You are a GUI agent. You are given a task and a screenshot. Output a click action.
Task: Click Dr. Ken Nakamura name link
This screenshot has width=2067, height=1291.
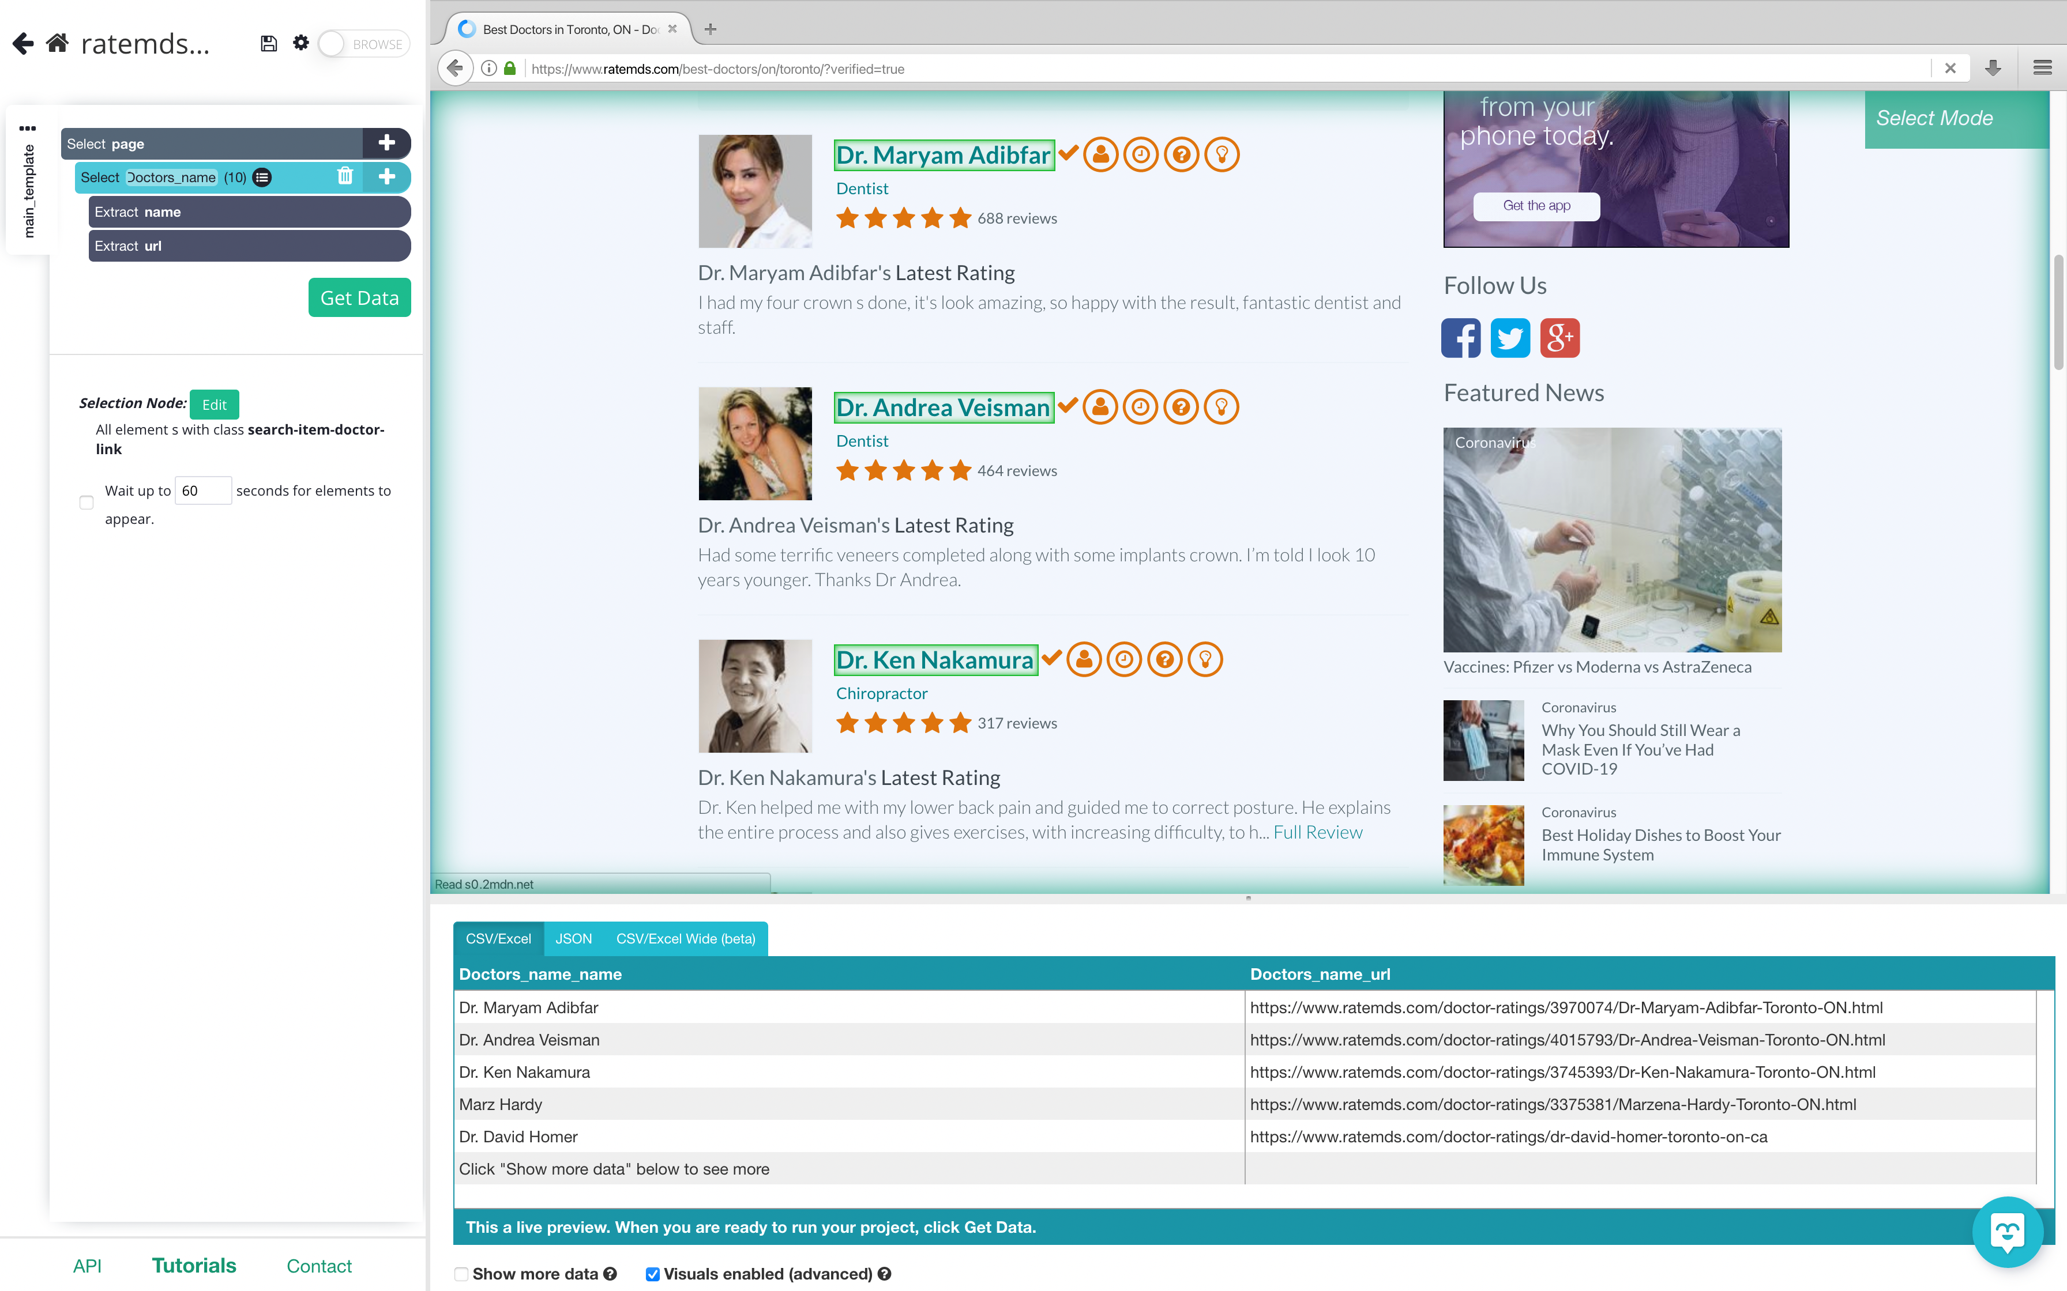click(x=935, y=660)
